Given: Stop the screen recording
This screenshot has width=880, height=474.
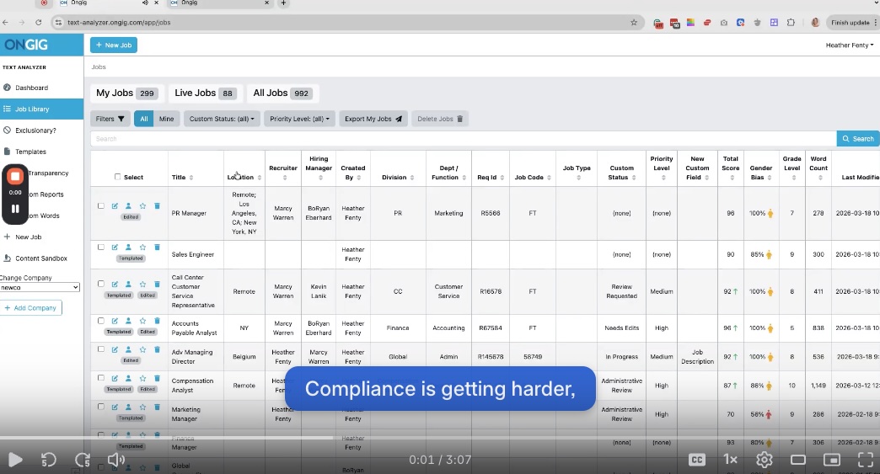Looking at the screenshot, I should tap(15, 177).
